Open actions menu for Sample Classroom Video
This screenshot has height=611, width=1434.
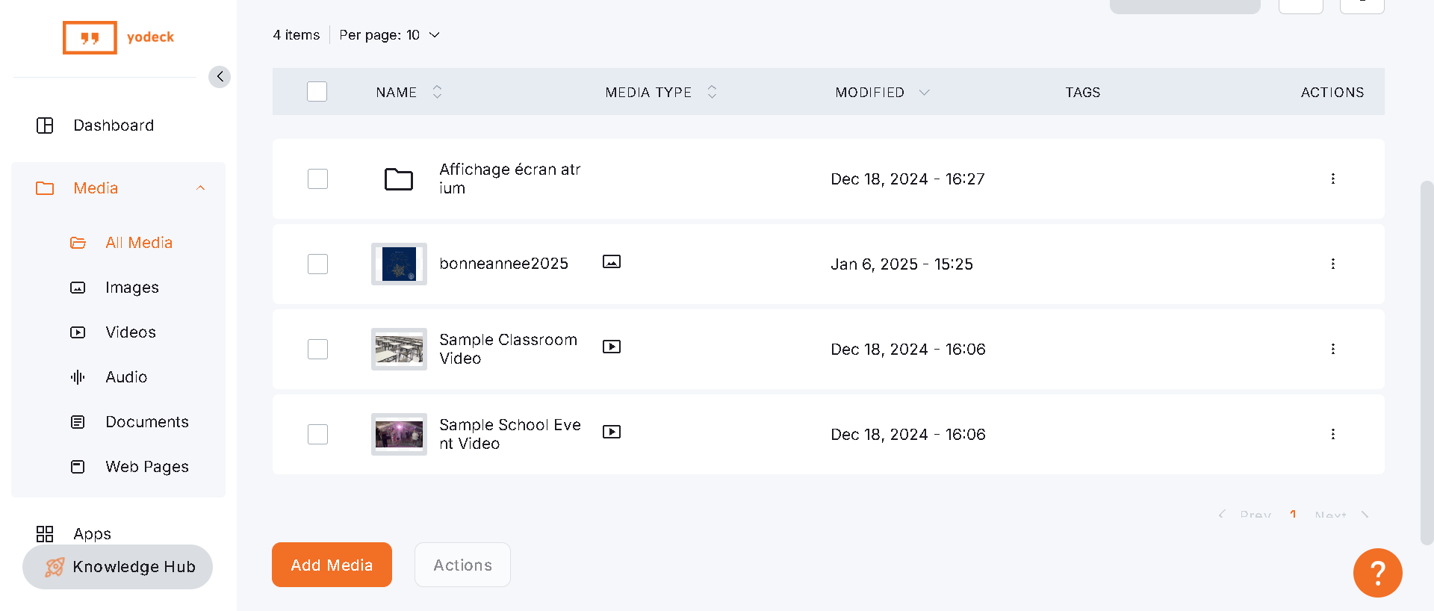(x=1332, y=349)
